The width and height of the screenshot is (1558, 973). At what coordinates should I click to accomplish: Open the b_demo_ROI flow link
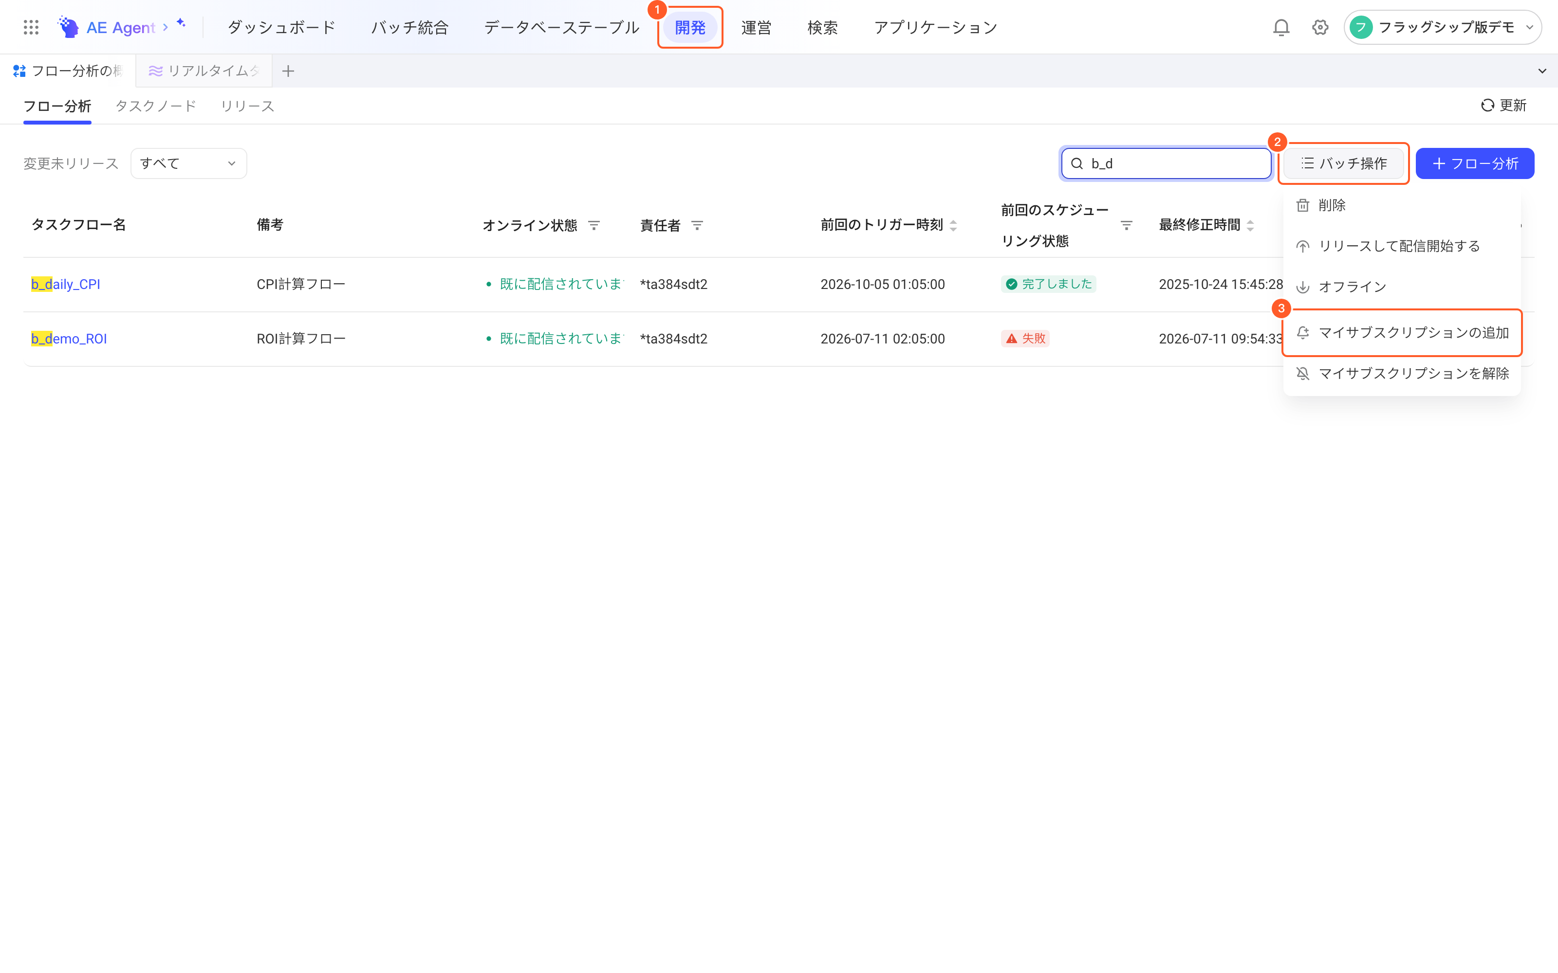pos(69,339)
